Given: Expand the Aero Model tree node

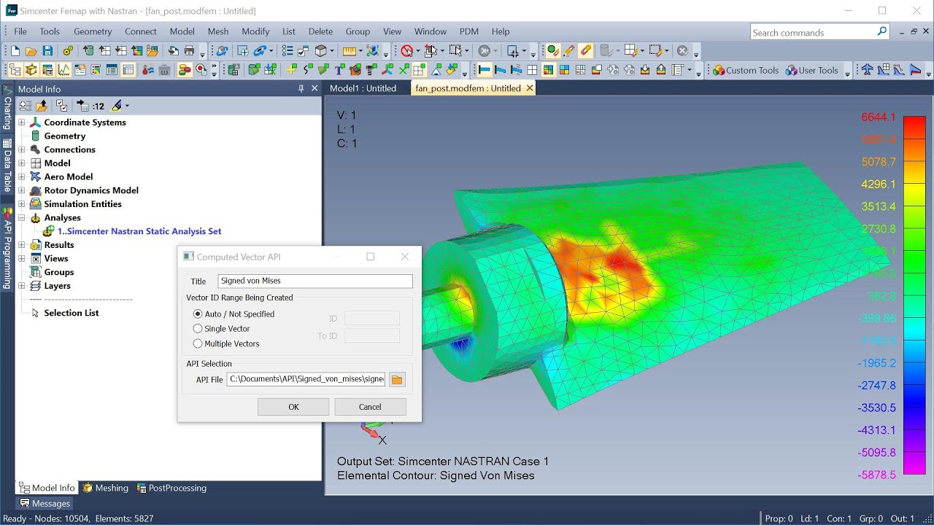Looking at the screenshot, I should coord(22,176).
